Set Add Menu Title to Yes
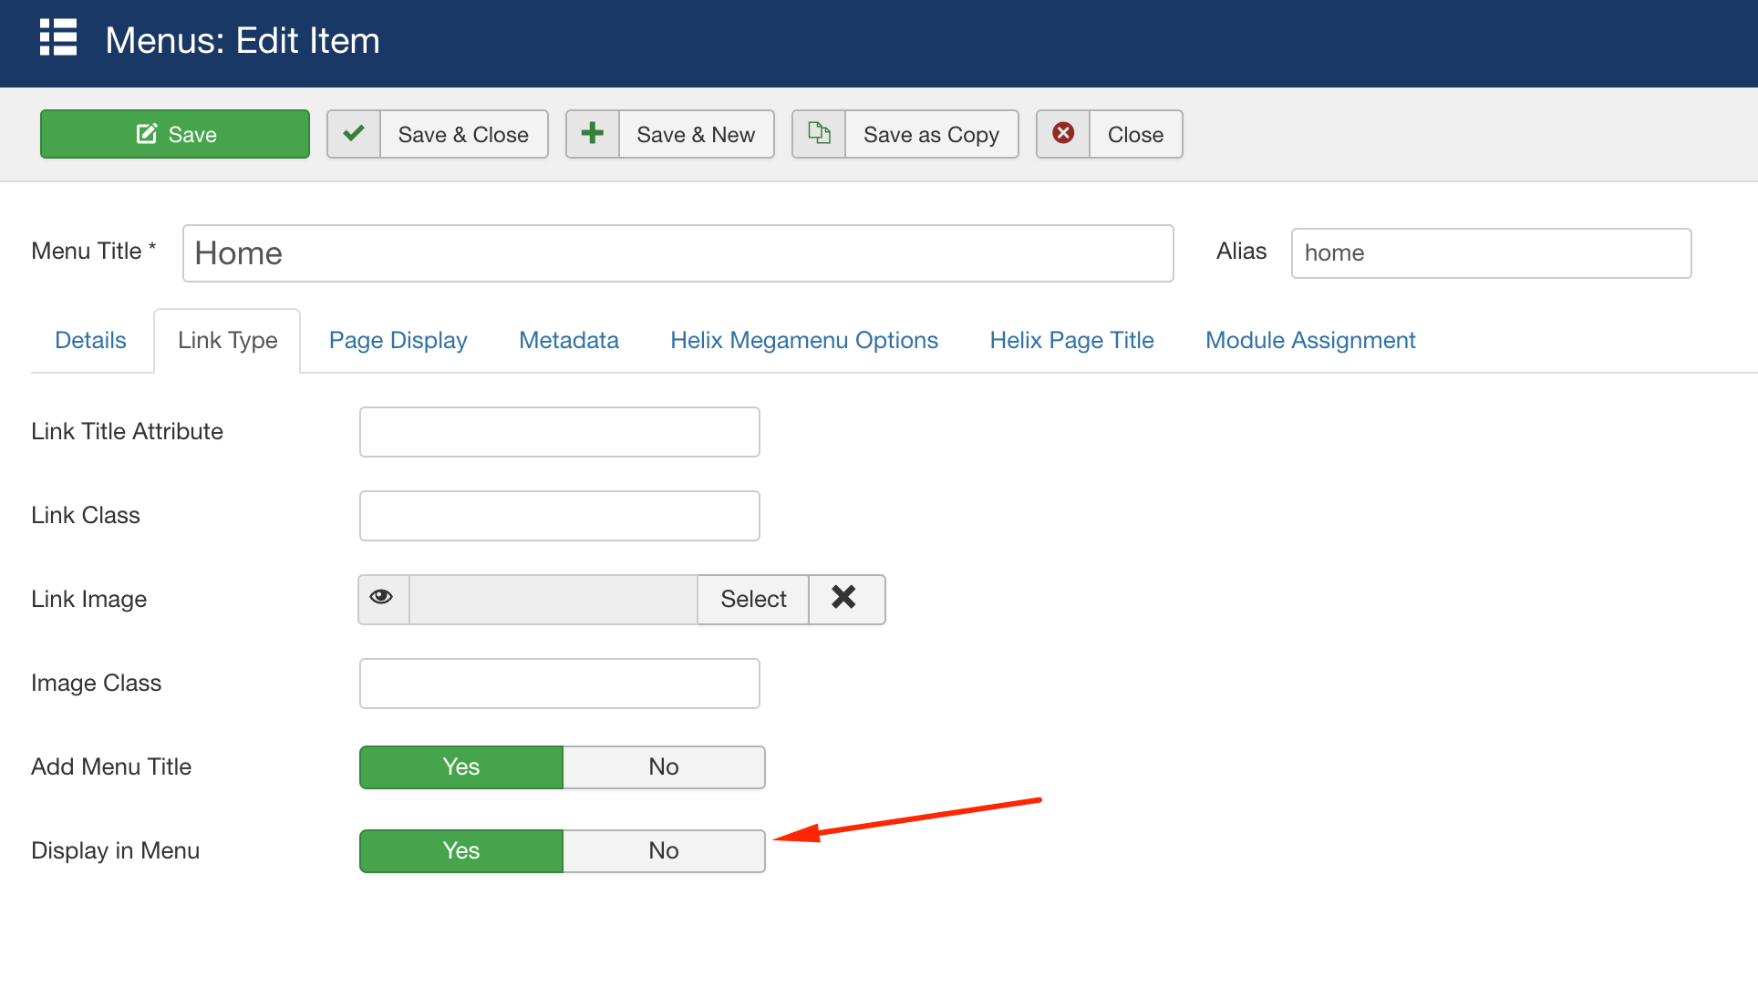This screenshot has height=1008, width=1758. pos(460,766)
